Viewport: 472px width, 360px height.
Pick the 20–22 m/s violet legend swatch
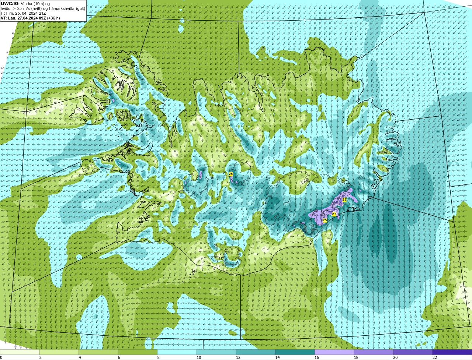pyautogui.click(x=413, y=352)
